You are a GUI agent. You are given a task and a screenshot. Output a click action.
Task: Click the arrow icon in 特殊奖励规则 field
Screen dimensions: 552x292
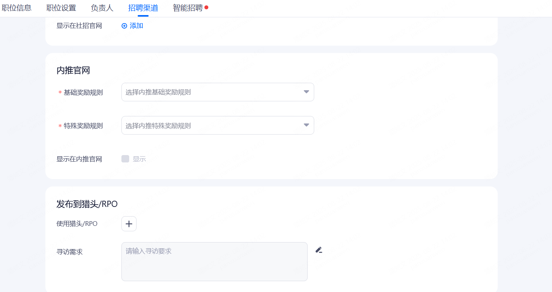(306, 125)
